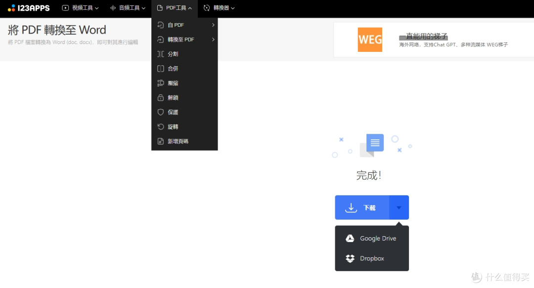Click the 合併 merge icon
The width and height of the screenshot is (534, 288).
160,69
